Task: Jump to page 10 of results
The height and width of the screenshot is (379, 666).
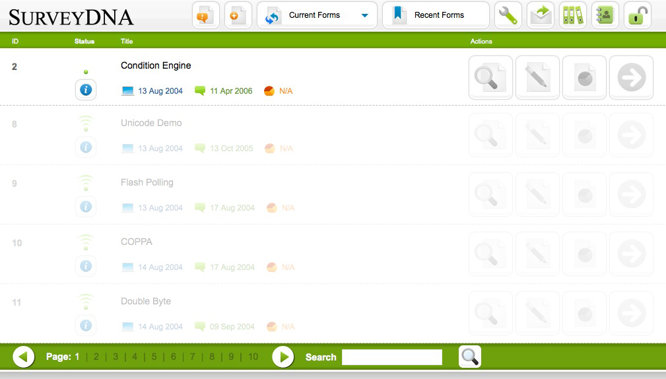Action: (x=253, y=357)
